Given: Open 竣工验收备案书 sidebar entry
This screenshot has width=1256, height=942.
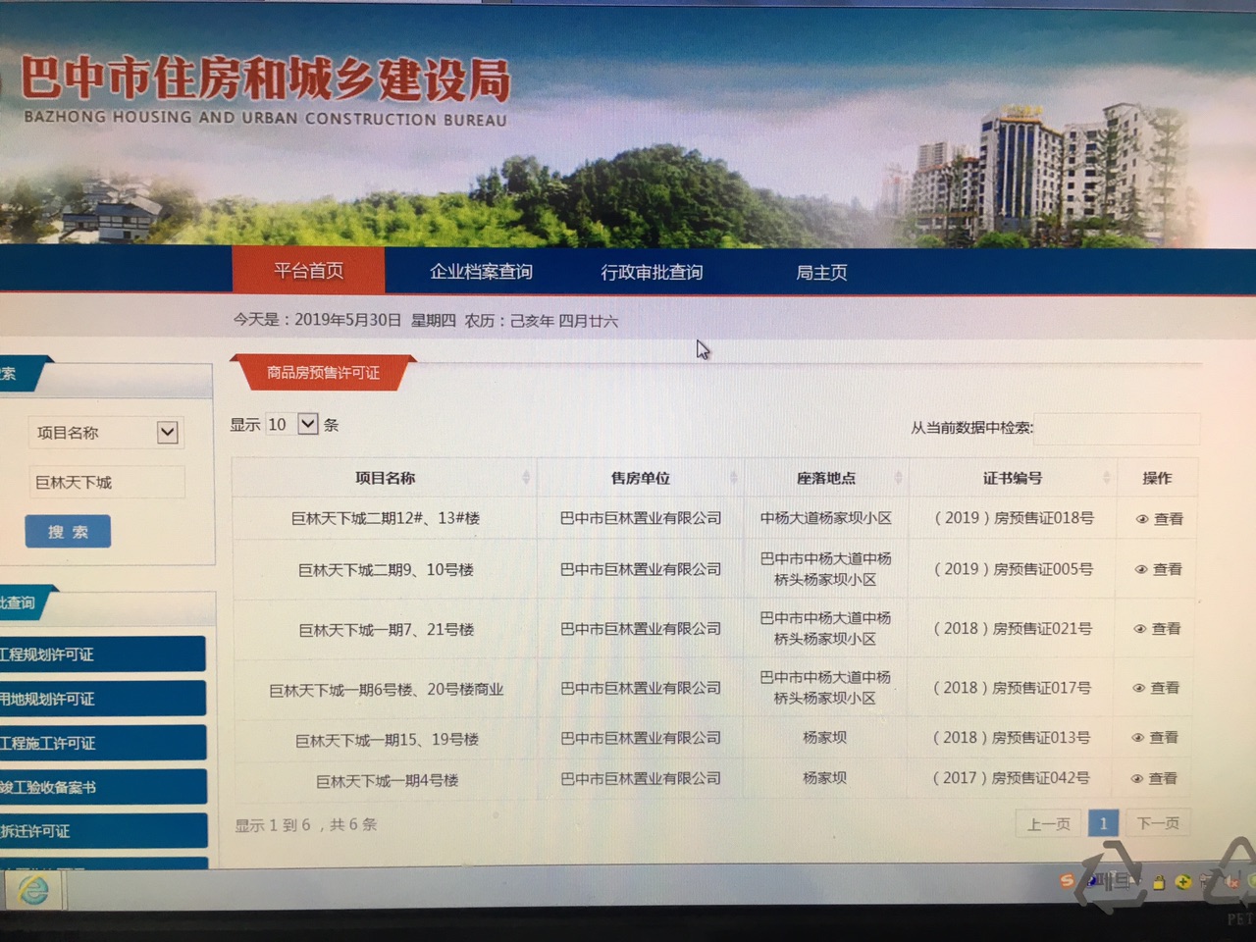Looking at the screenshot, I should pos(102,787).
